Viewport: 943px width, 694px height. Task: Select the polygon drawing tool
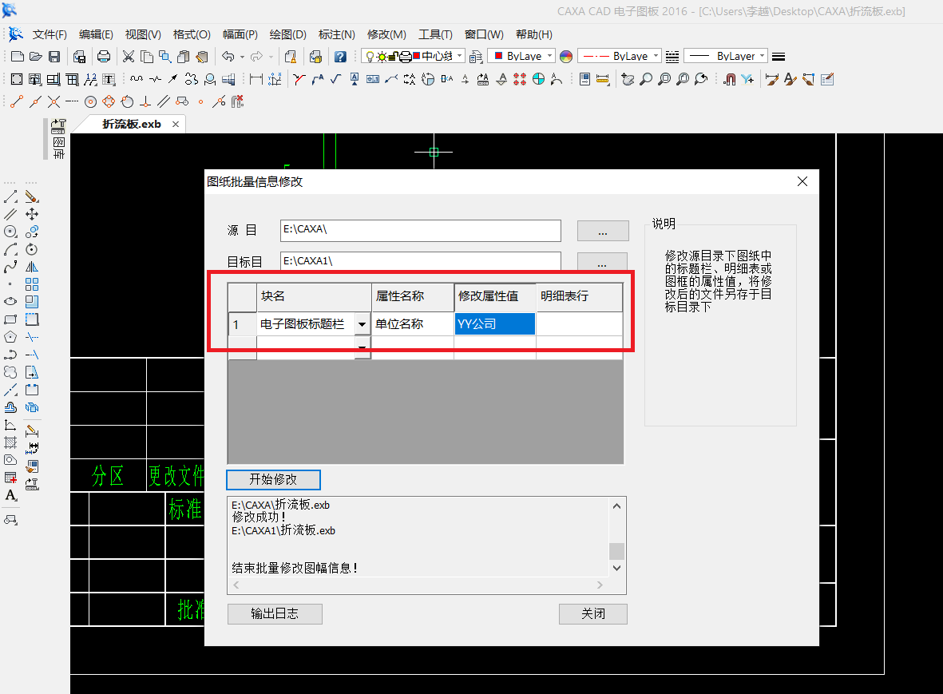tap(10, 337)
